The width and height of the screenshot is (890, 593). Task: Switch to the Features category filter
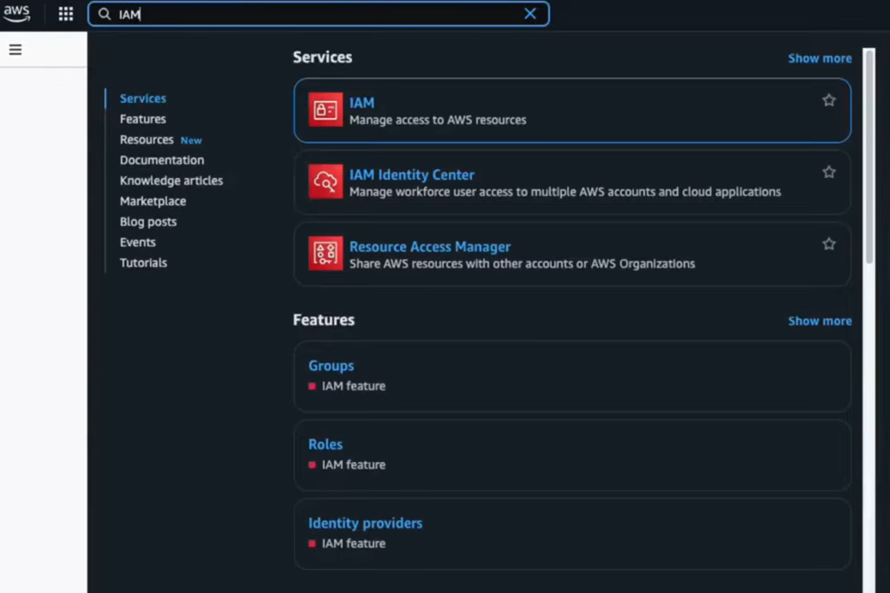pos(142,119)
